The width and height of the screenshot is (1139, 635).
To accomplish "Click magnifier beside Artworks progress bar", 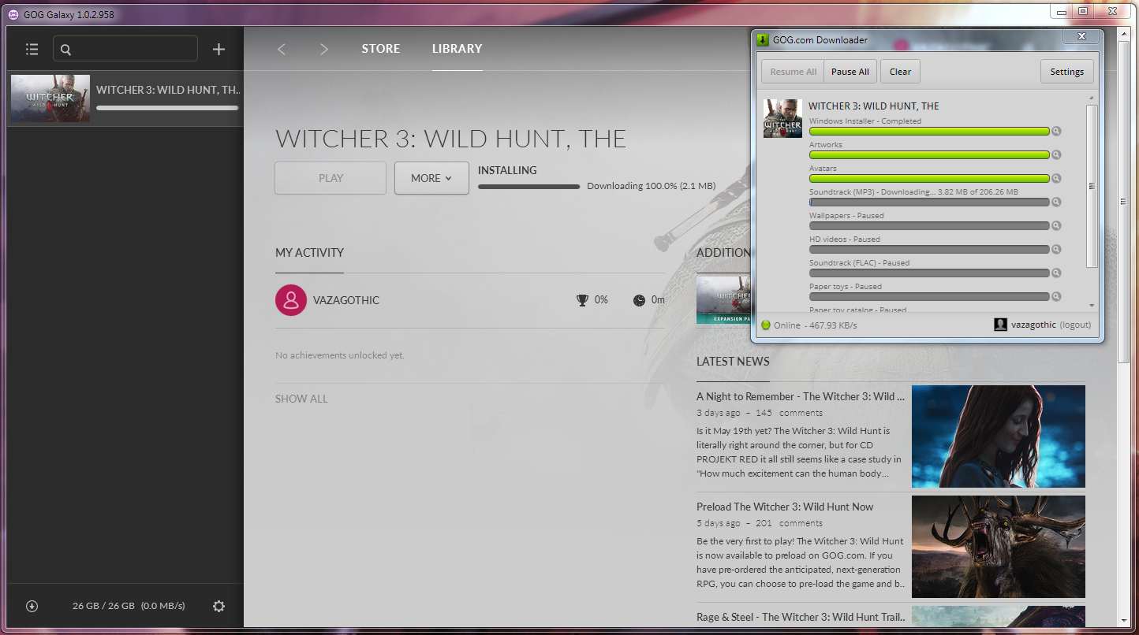I will click(1056, 154).
